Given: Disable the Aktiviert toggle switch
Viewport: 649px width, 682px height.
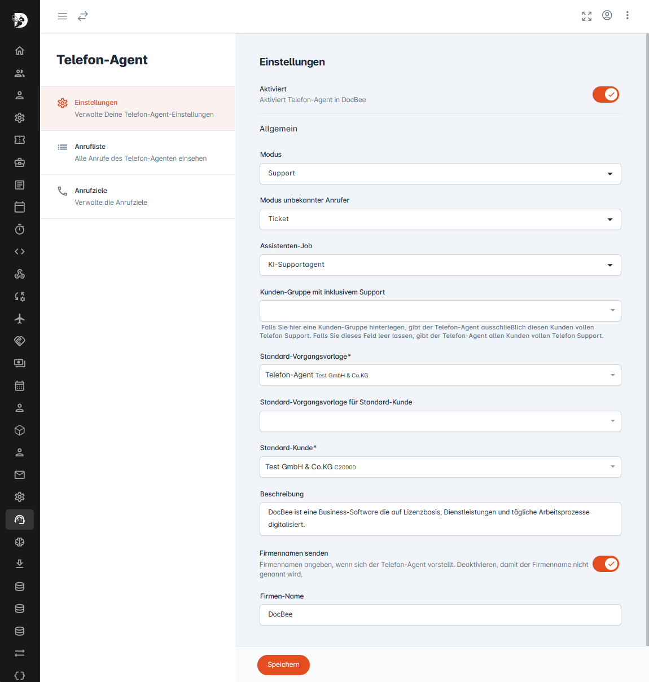Looking at the screenshot, I should [606, 95].
